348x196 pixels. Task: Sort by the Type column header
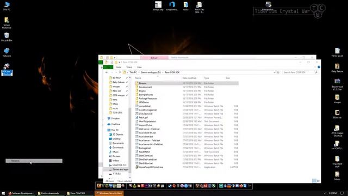207,78
